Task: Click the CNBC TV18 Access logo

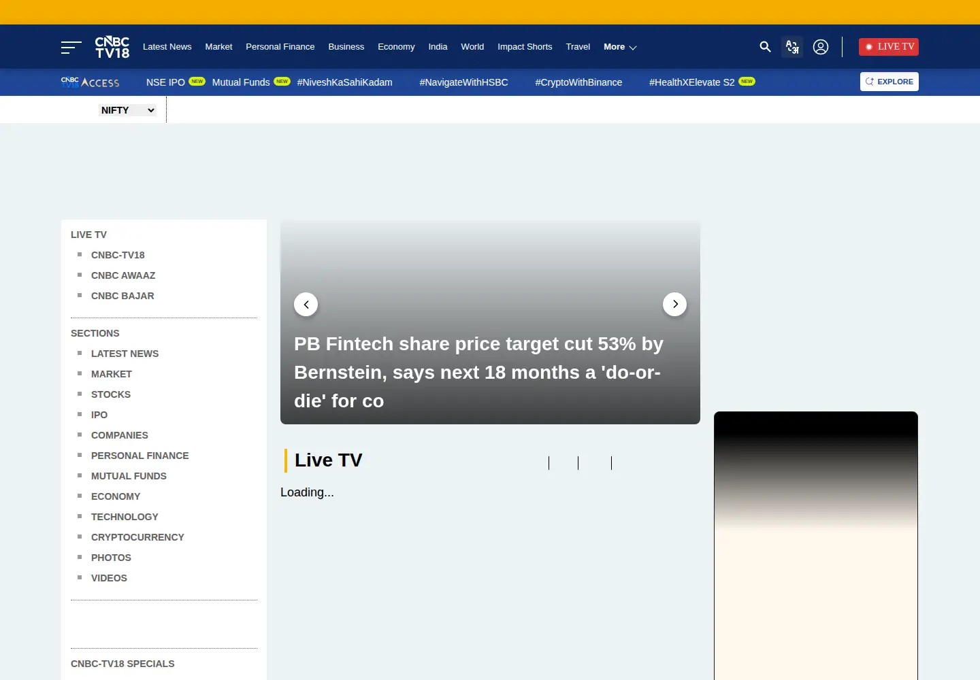Action: [x=90, y=82]
